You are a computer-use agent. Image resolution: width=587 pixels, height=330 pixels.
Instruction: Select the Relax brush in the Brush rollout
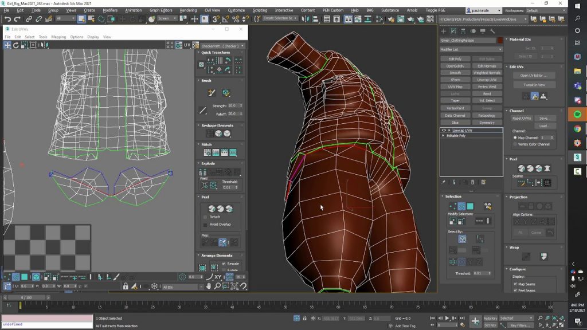pos(225,93)
